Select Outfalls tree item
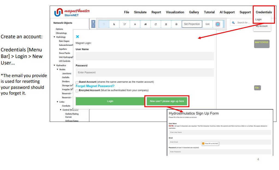This screenshot has height=170, width=279. (x=66, y=77)
